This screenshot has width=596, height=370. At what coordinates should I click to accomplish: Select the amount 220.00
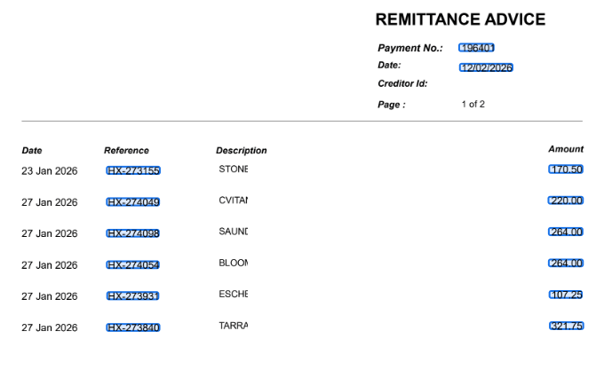[x=566, y=201]
